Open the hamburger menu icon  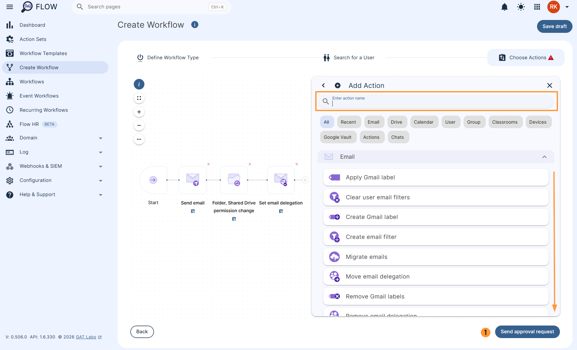click(10, 7)
